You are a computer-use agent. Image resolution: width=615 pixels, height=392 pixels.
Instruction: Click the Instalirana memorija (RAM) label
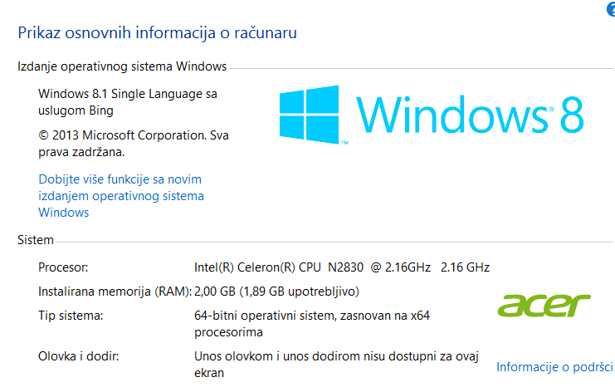[x=115, y=292]
